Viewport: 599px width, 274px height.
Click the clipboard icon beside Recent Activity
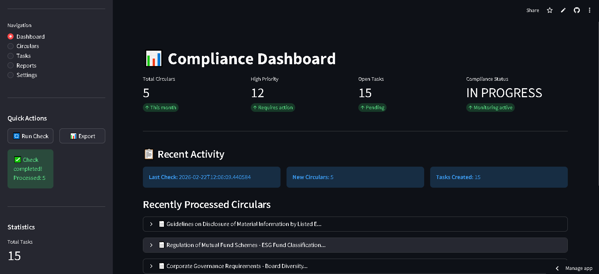[149, 154]
